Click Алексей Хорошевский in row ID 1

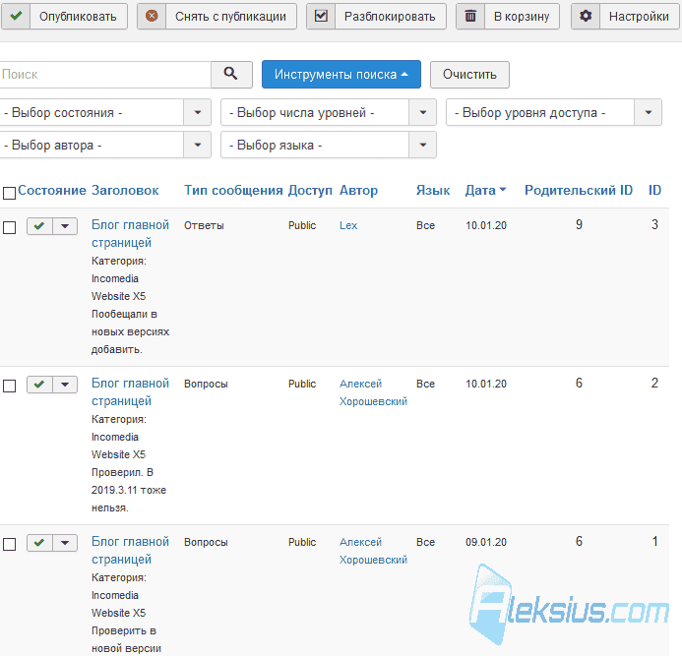(373, 551)
